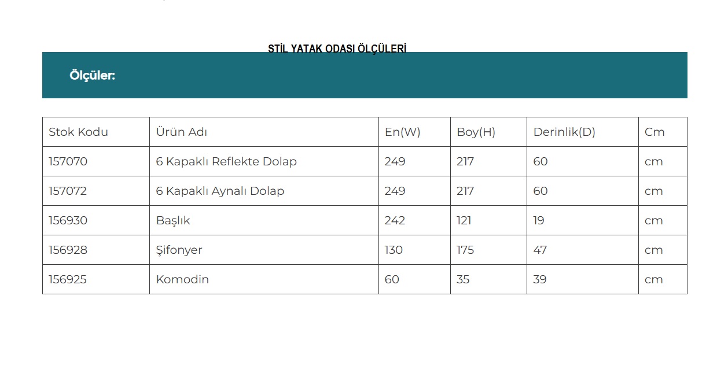This screenshot has height=366, width=728.
Task: Select stock code 156930 cell
Action: coord(68,220)
